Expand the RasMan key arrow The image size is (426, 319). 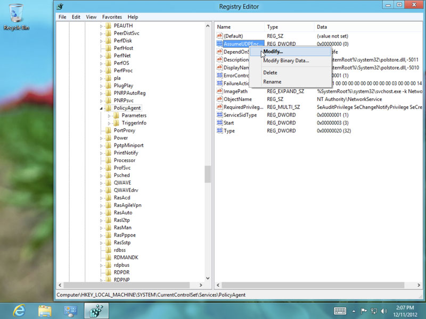point(101,228)
